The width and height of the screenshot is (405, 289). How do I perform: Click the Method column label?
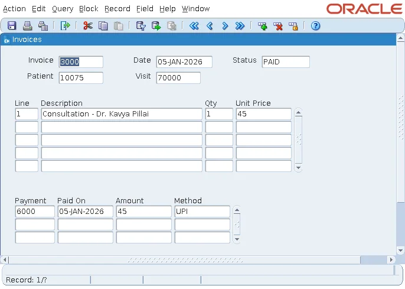pyautogui.click(x=188, y=200)
